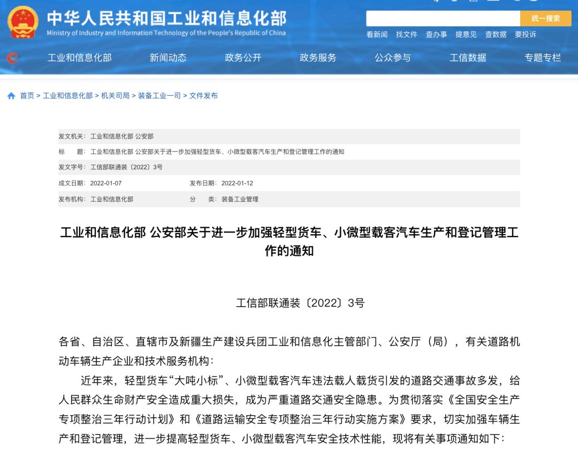Click 机关司局 in the breadcrumb

point(115,96)
